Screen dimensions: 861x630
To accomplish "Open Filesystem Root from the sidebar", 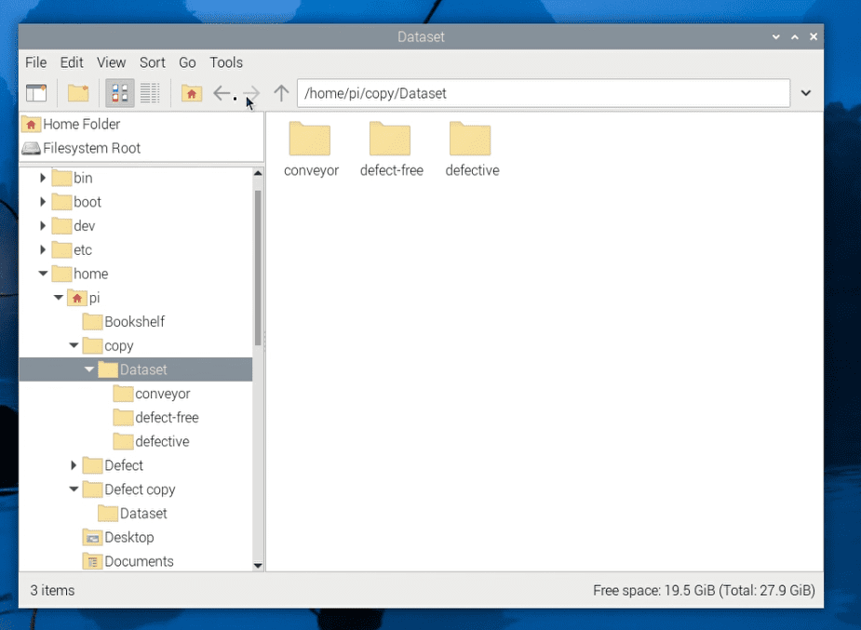I will point(89,148).
